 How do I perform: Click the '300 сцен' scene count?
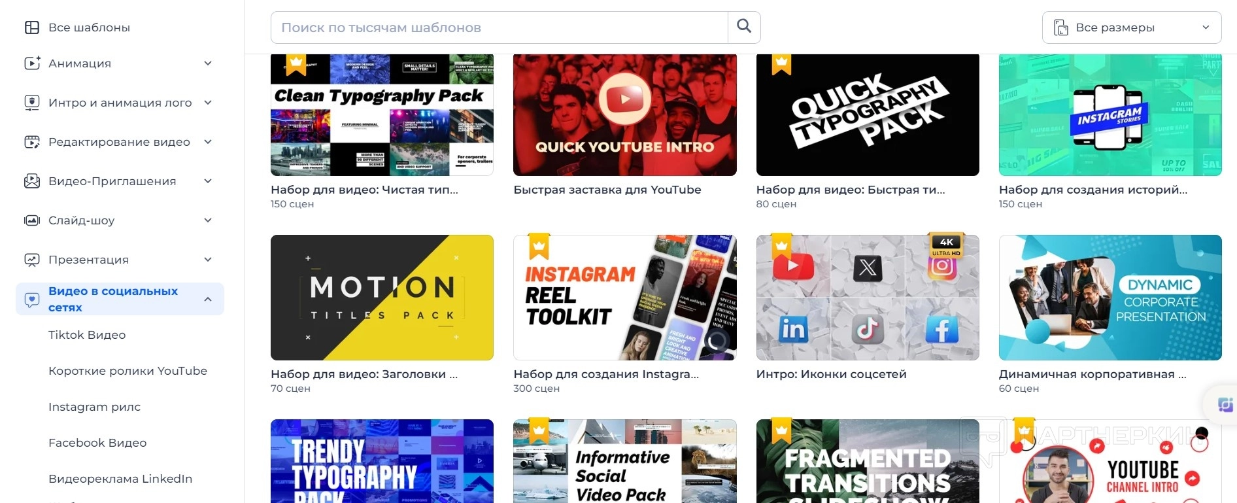[536, 389]
